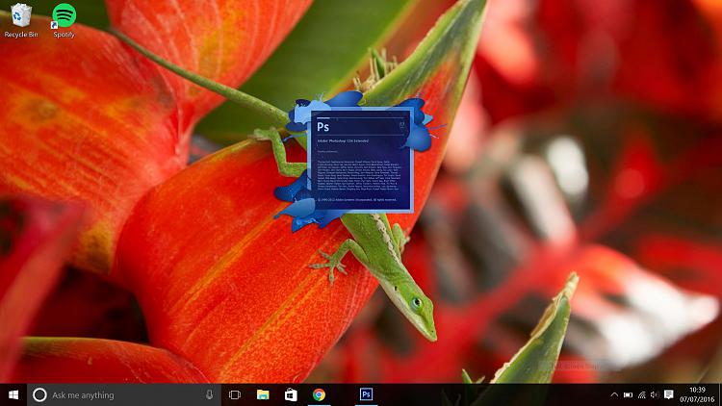Open the Recycle Bin desktop icon
This screenshot has width=722, height=406.
click(x=20, y=20)
